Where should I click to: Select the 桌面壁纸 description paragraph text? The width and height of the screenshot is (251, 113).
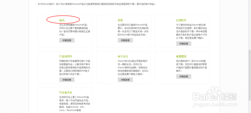tap(192, 66)
